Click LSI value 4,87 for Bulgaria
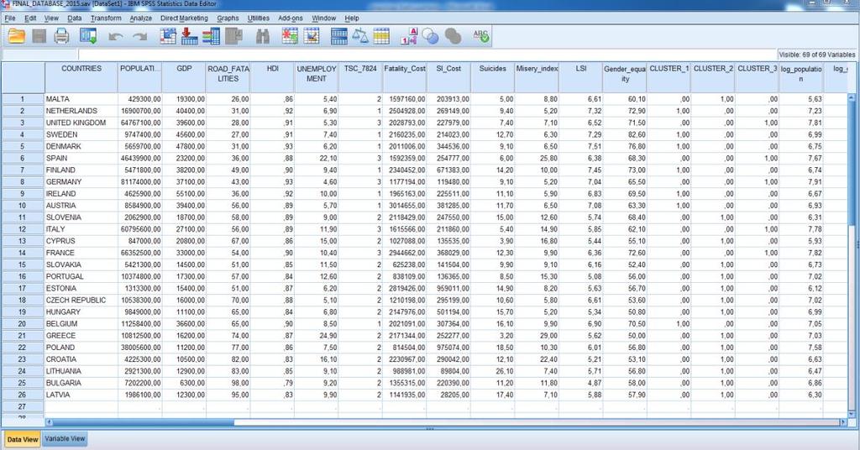 [581, 383]
